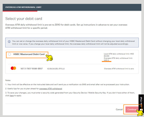Image resolution: width=144 pixels, height=117 pixels.
Task: Cancel the overseas ATM limit setup
Action: (x=119, y=109)
